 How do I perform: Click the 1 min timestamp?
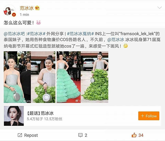24,15
